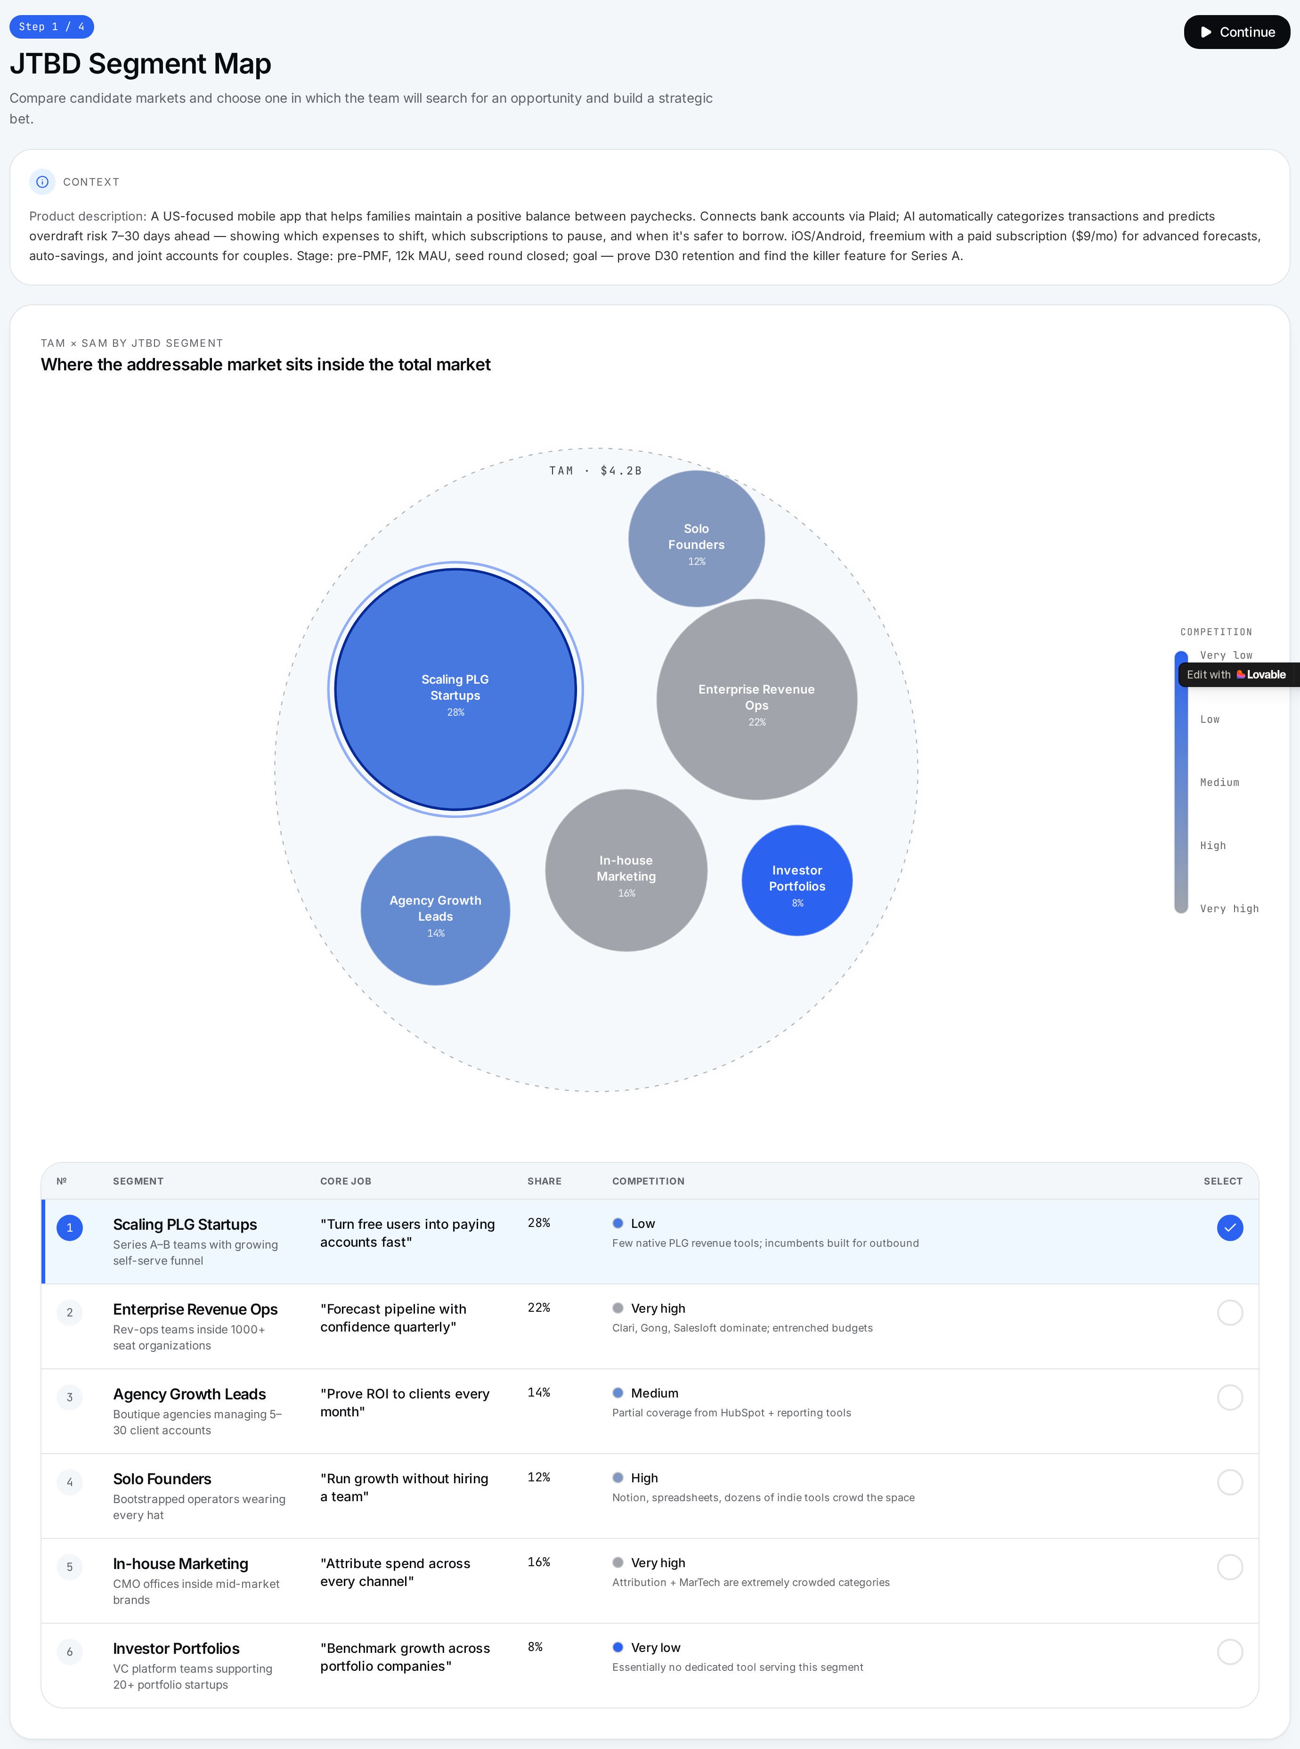Click the 8% share value in table
Viewport: 1300px width, 1749px height.
click(535, 1647)
